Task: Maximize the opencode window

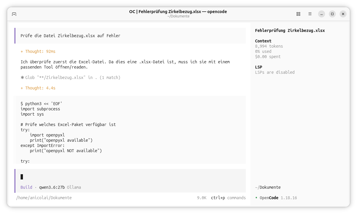Action: [x=332, y=14]
